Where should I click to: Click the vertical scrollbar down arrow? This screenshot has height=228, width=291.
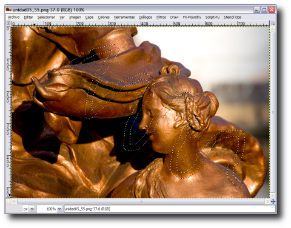[273, 195]
